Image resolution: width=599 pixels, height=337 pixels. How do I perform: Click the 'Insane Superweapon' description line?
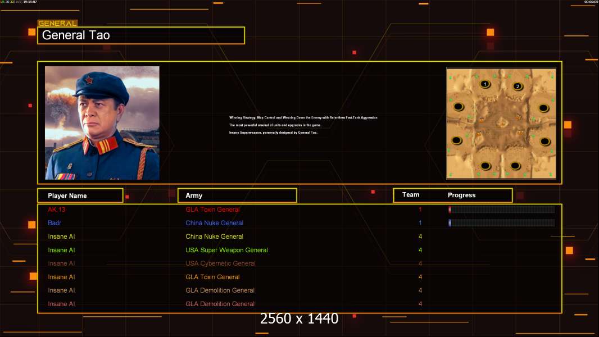273,133
